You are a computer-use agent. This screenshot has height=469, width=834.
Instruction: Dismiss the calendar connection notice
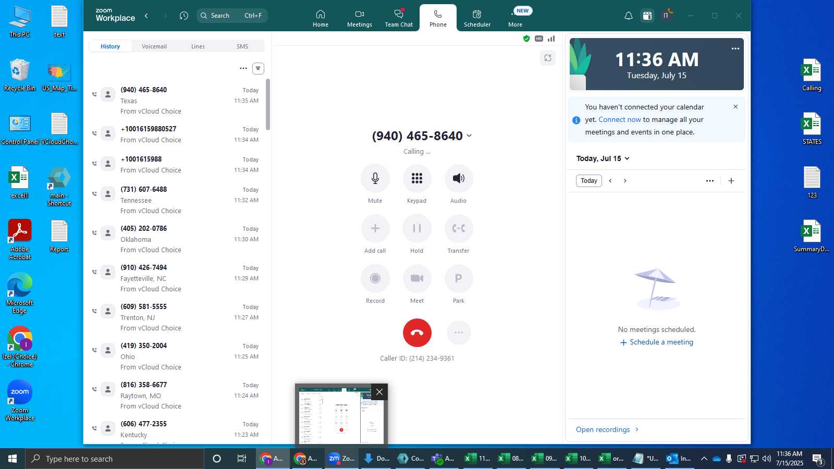coord(735,107)
